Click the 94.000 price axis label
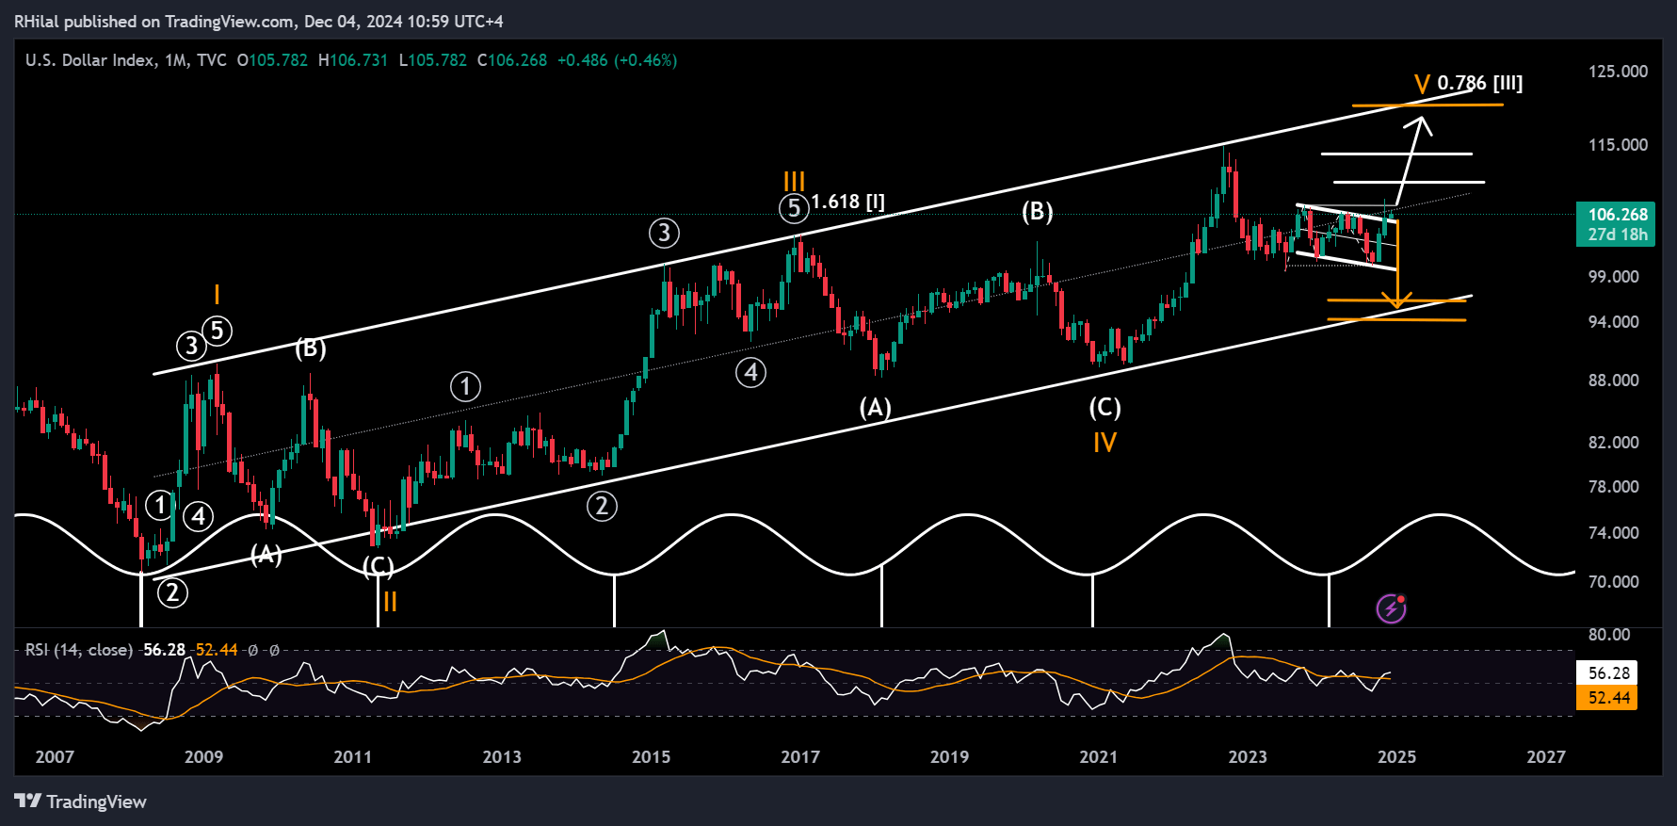The height and width of the screenshot is (826, 1677). point(1614,322)
